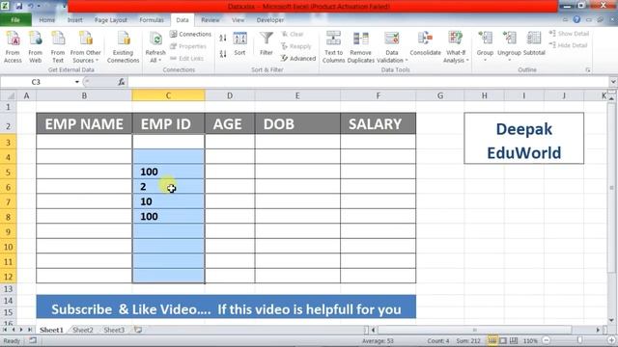This screenshot has height=347, width=618.
Task: Switch to Page Break Preview
Action: tap(514, 340)
